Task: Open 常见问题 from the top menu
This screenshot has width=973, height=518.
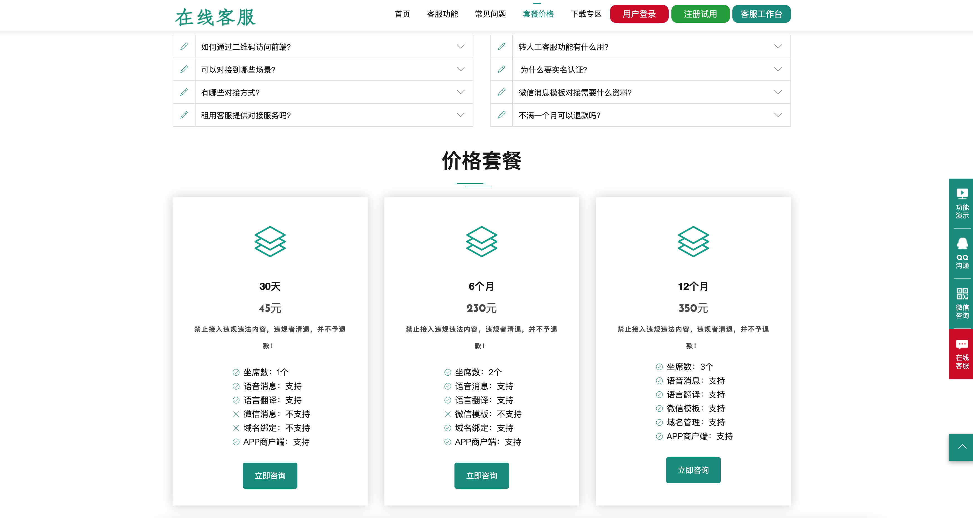Action: tap(490, 14)
